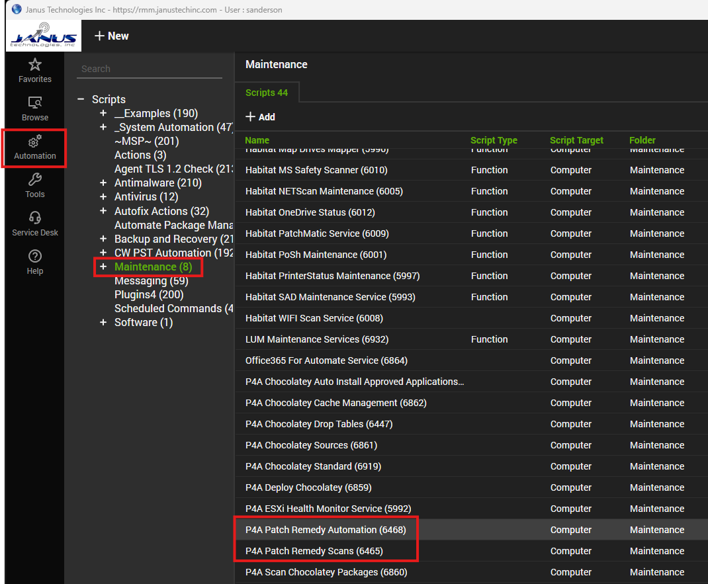The width and height of the screenshot is (708, 584).
Task: Click the script Search input field
Action: pyautogui.click(x=149, y=69)
